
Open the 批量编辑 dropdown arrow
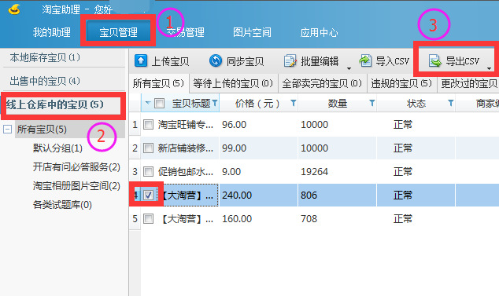coord(349,68)
